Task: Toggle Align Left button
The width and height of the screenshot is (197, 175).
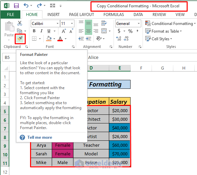Action: point(81,31)
